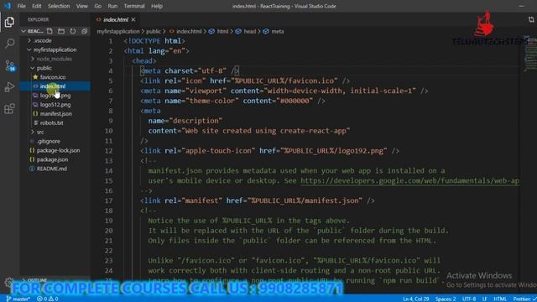Refresh the explorer tree
The image size is (537, 302).
coord(73,31)
